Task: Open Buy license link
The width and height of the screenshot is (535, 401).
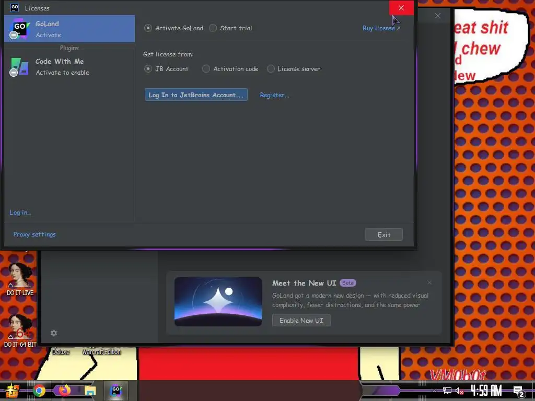Action: click(x=381, y=28)
